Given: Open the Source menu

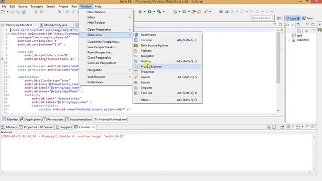Looking at the screenshot, I should (23, 7).
